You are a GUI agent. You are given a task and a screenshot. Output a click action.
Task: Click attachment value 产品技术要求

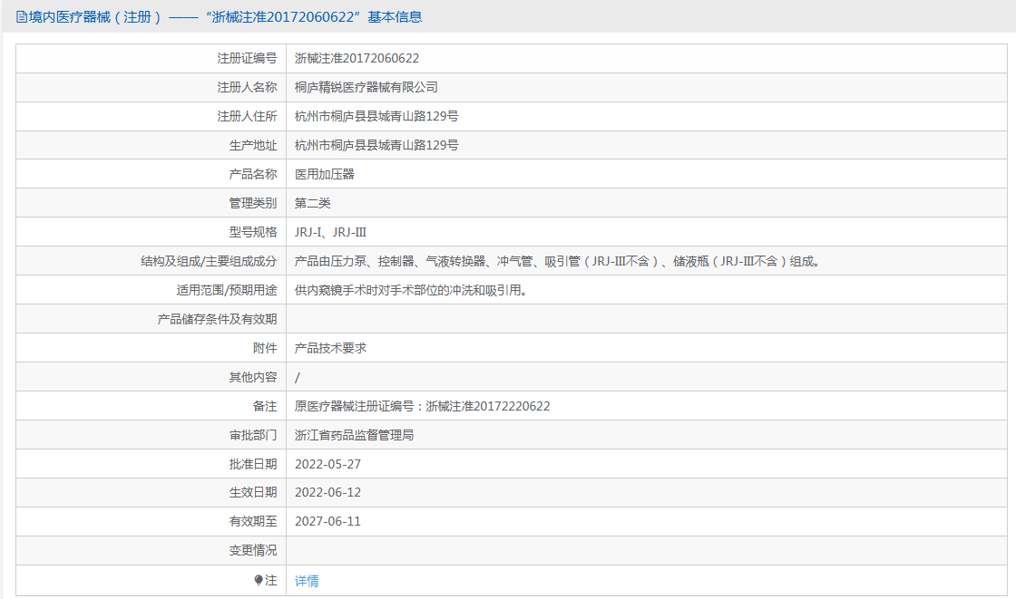pyautogui.click(x=330, y=348)
